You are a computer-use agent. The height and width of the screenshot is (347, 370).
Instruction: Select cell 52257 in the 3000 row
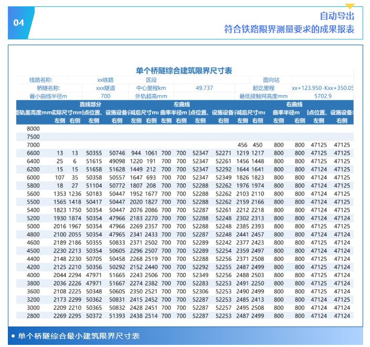[x=223, y=308]
